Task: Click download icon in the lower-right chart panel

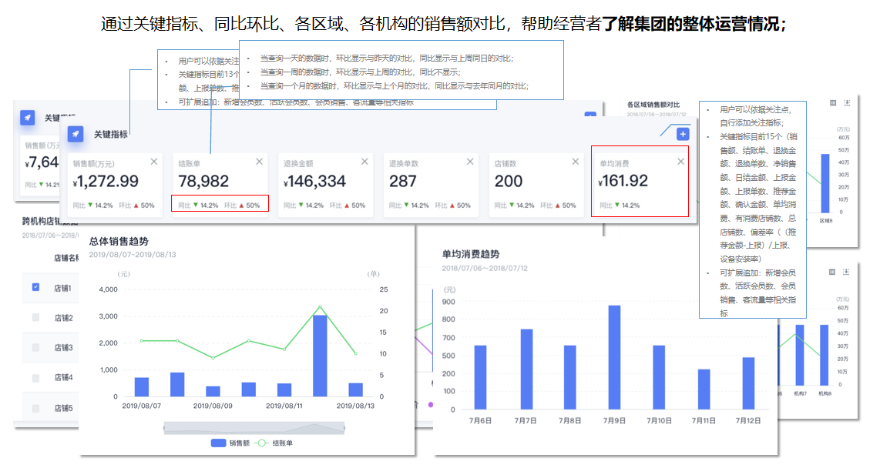Action: click(x=846, y=272)
